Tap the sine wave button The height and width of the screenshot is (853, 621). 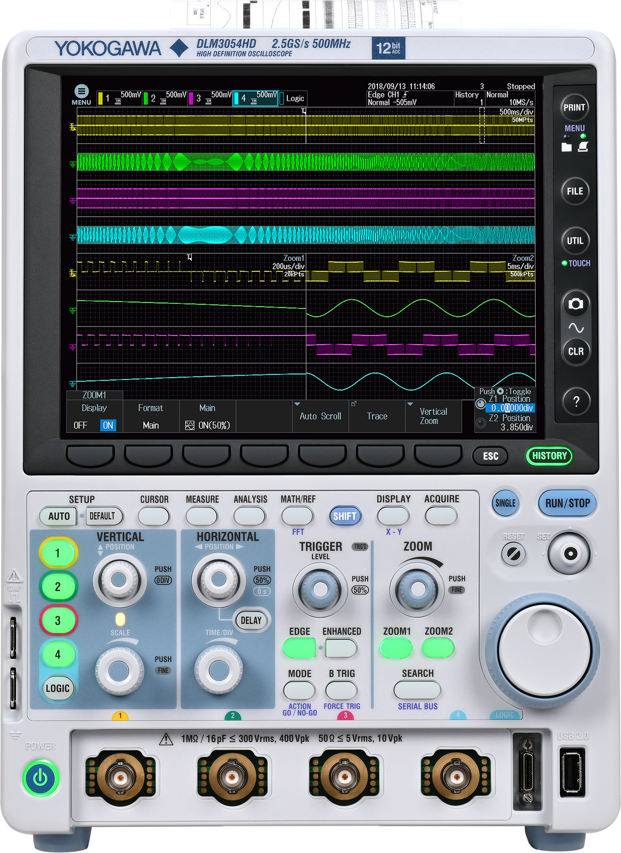pyautogui.click(x=576, y=328)
